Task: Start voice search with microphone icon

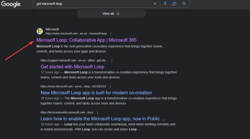Action: 165,4
